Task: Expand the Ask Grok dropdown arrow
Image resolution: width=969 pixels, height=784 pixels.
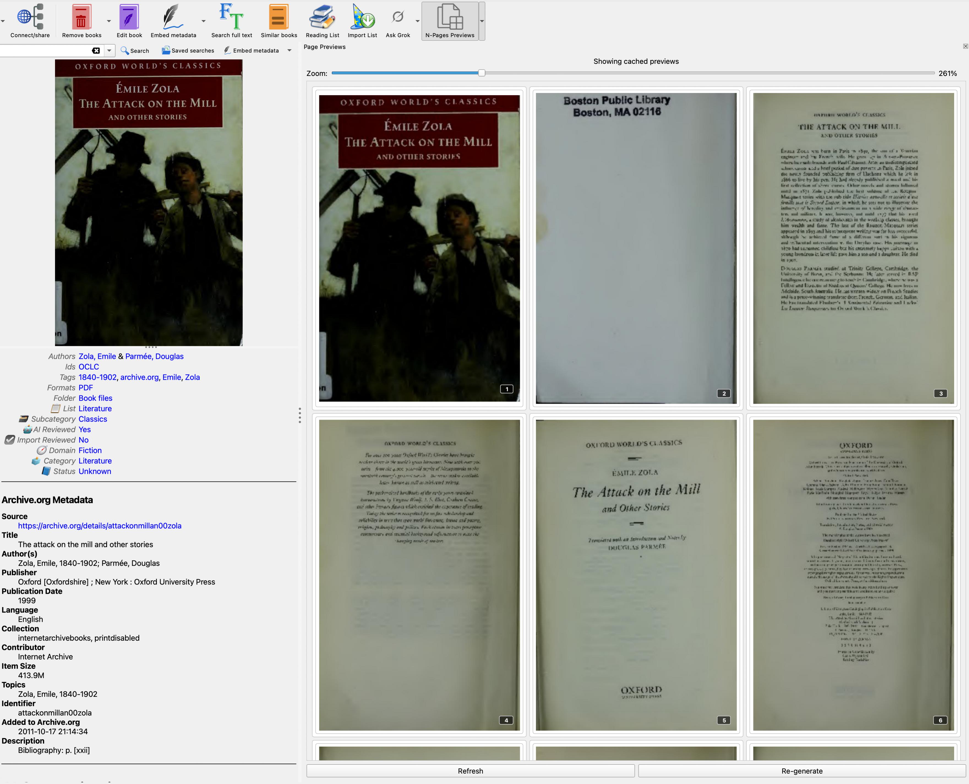Action: click(x=418, y=21)
